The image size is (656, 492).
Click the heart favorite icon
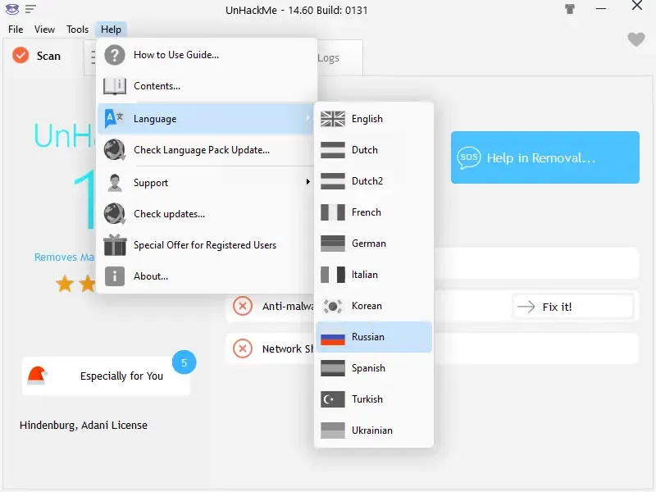point(636,39)
